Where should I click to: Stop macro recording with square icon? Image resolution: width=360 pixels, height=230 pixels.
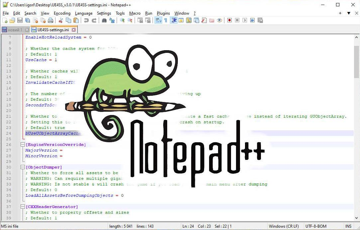pos(237,20)
